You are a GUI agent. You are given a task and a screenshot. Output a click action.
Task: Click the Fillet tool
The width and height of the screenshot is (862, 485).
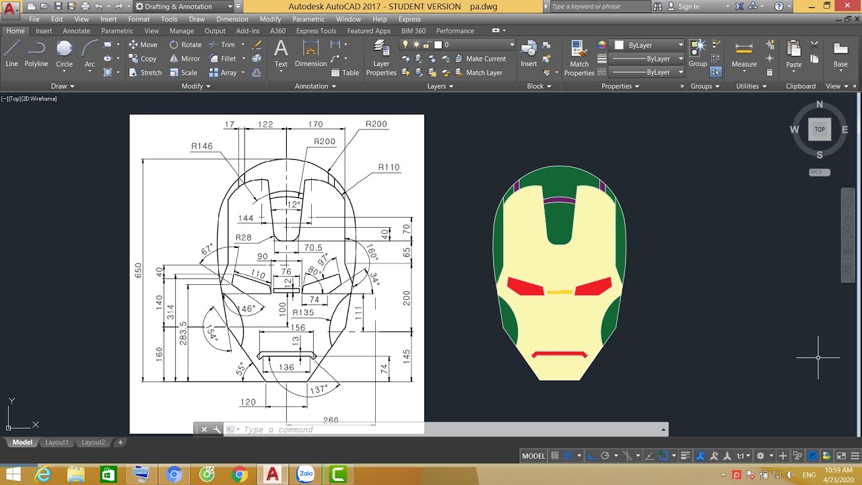tap(223, 59)
